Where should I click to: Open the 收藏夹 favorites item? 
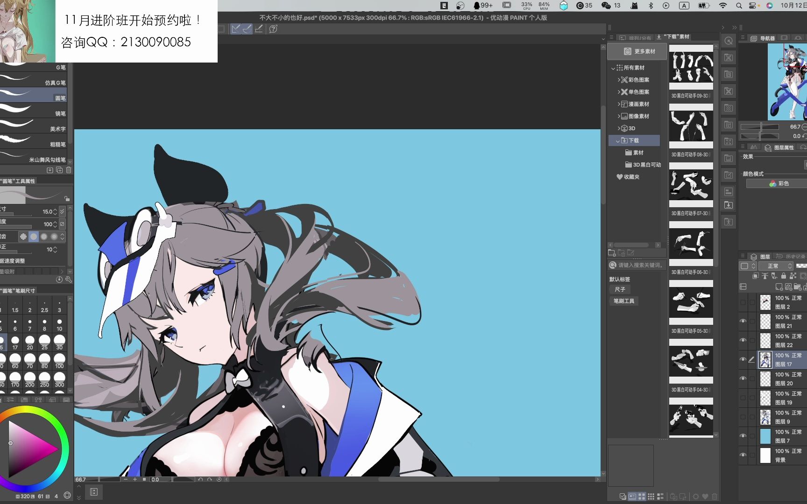pyautogui.click(x=628, y=177)
